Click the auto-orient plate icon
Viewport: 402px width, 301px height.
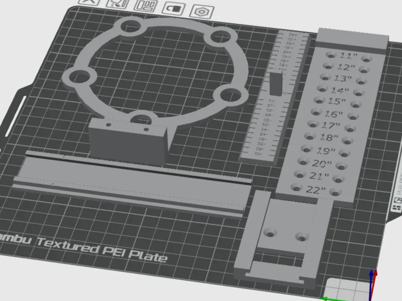118,4
